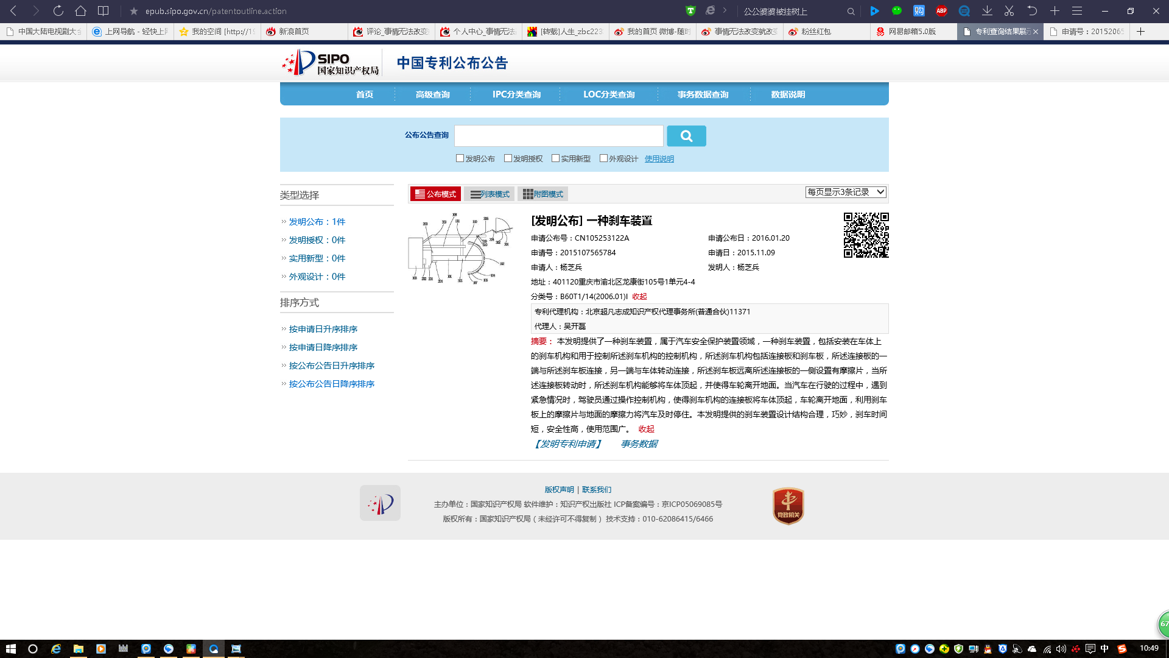The width and height of the screenshot is (1169, 658).
Task: Click the bookmark star icon
Action: [x=134, y=11]
